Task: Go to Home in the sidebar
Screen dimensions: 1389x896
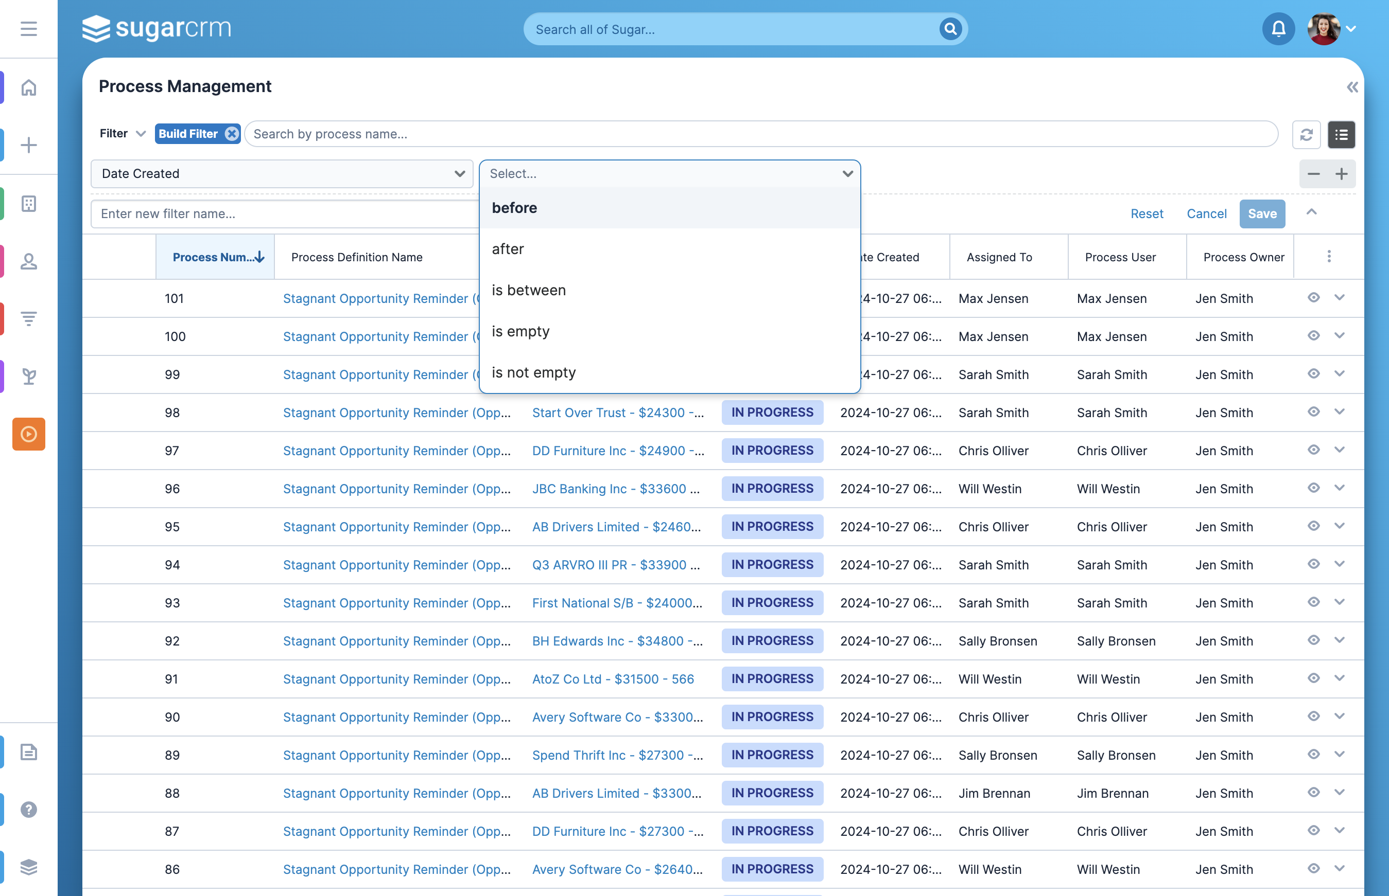Action: coord(28,87)
